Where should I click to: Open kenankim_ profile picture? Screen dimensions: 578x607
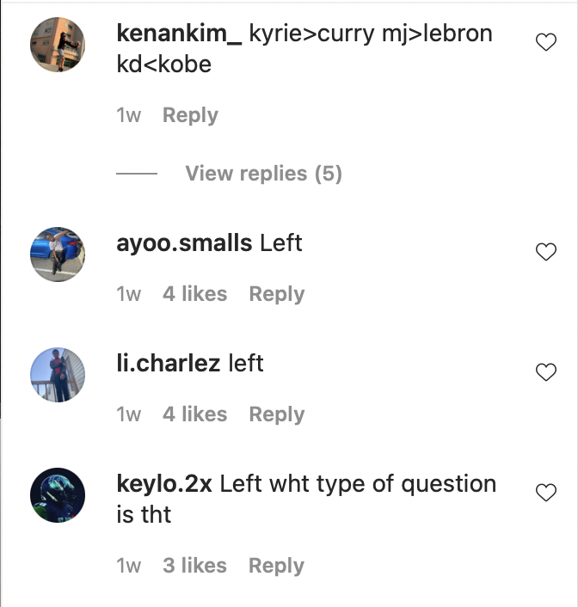(58, 46)
